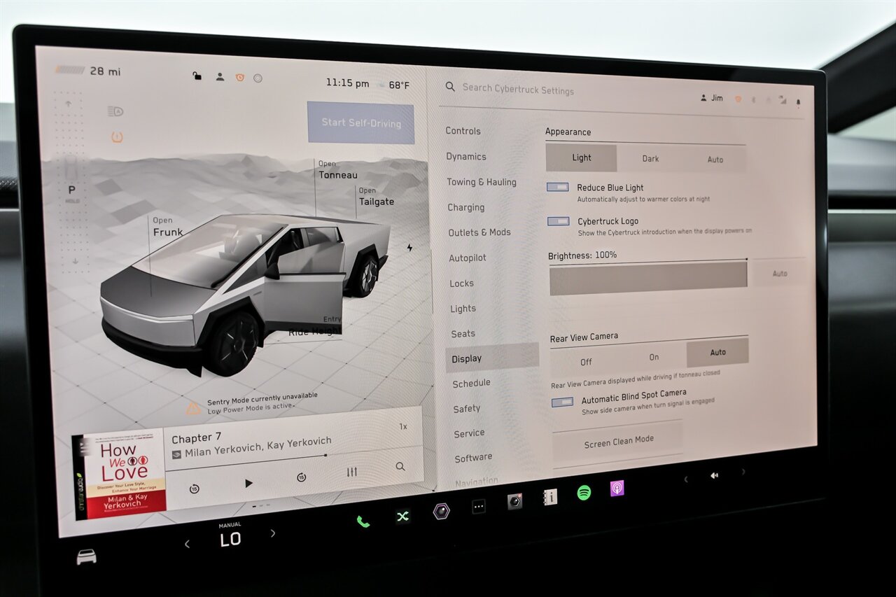The height and width of the screenshot is (597, 896).
Task: Open the 1x playback speed selector
Action: [403, 426]
